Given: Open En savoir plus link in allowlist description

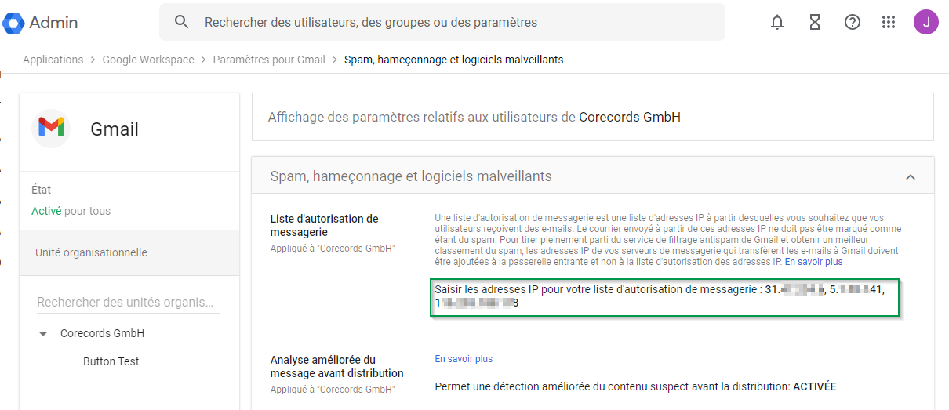Looking at the screenshot, I should 813,262.
